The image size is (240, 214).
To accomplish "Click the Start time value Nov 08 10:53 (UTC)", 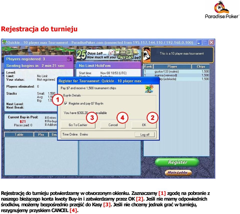I will click(x=113, y=73).
